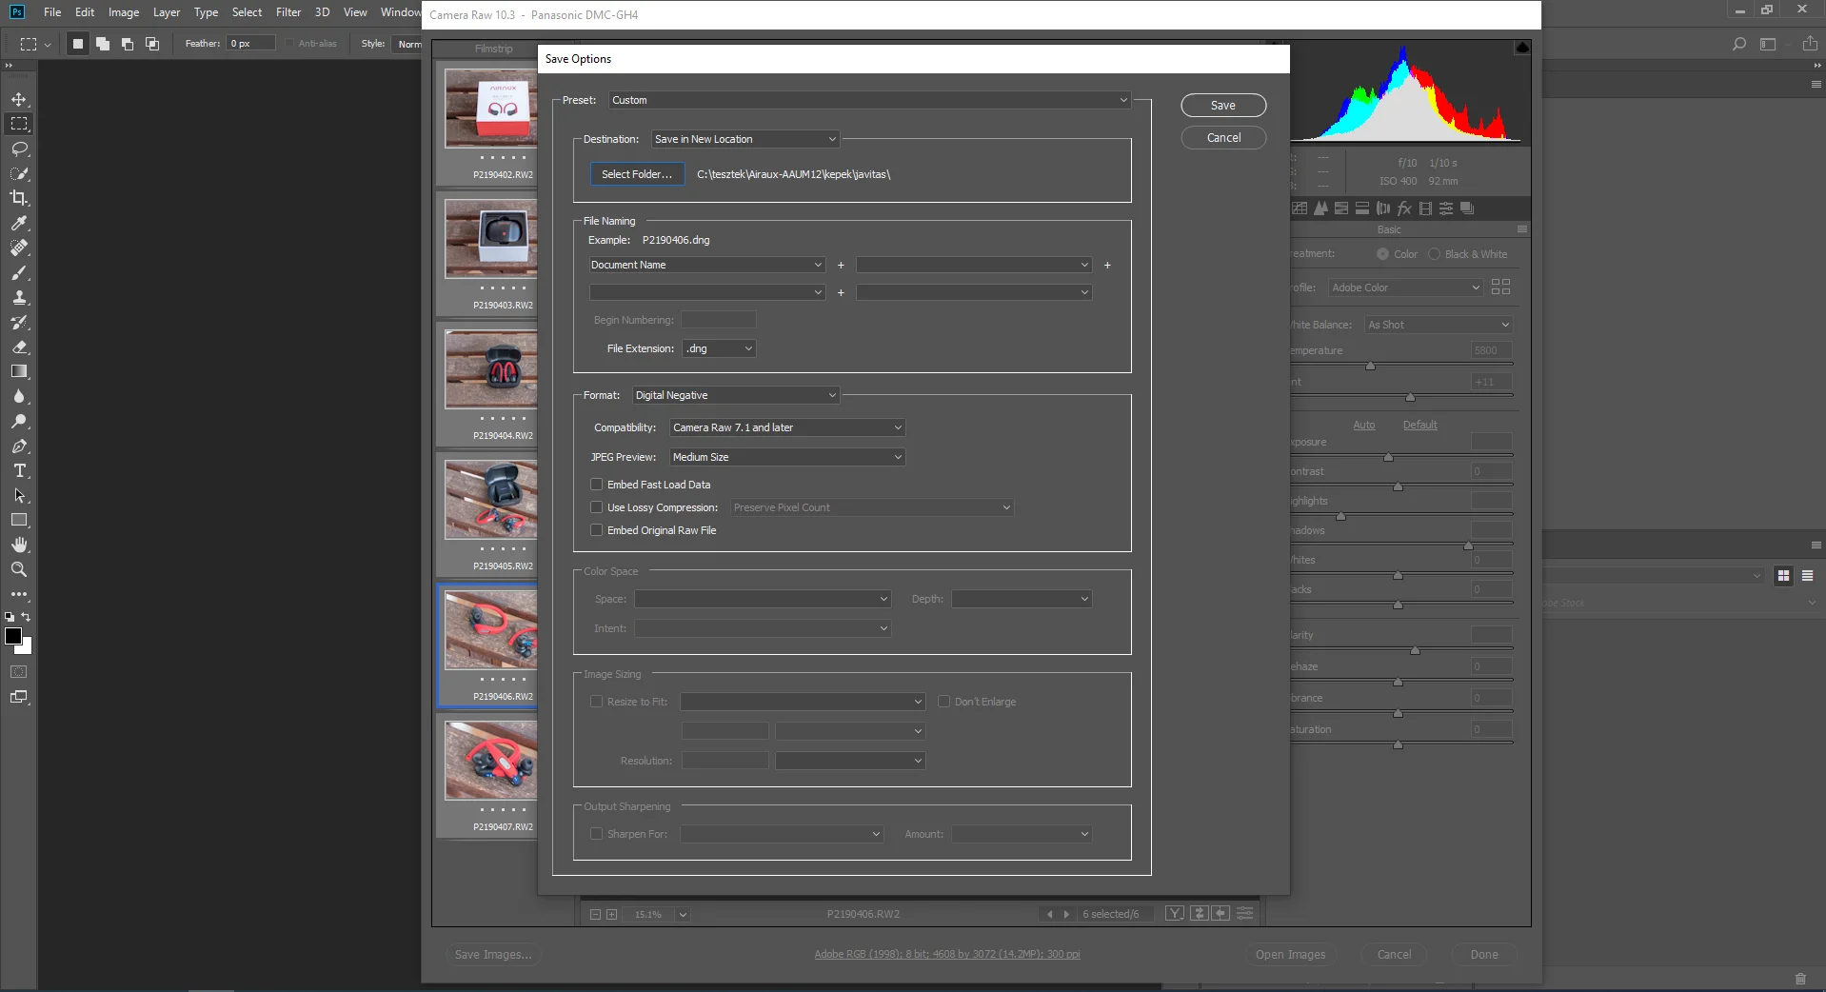Open the Layer menu

pos(167,12)
